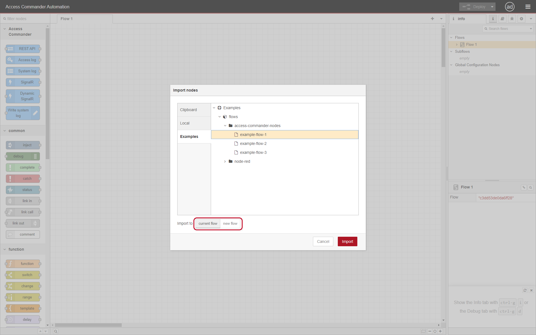Zoom out the workspace with minus button
536x335 pixels.
tap(430, 331)
